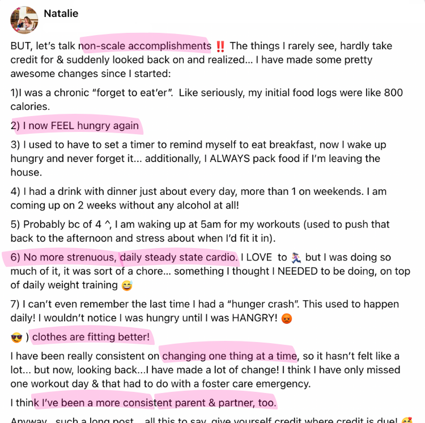Click the author name Natalie
The height and width of the screenshot is (423, 425).
61,14
